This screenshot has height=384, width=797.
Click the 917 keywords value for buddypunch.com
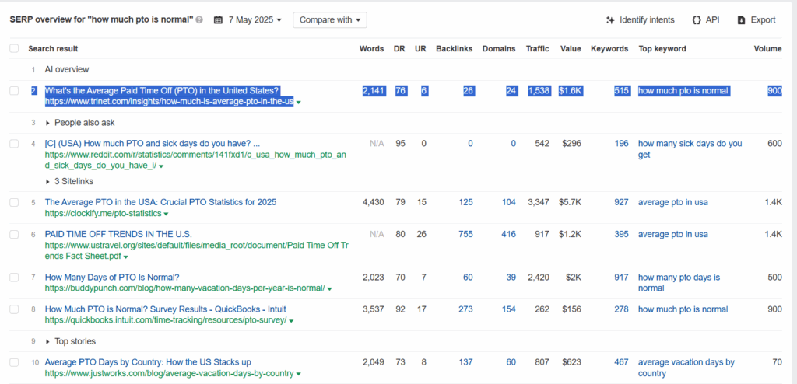pos(621,278)
